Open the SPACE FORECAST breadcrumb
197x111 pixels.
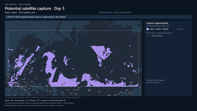click(x=10, y=4)
